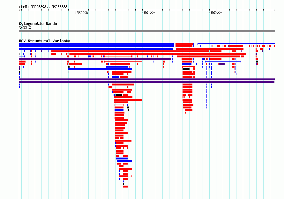Click the 156100k ruler label
Image resolution: width=284 pixels, height=199 pixels.
tap(149, 13)
